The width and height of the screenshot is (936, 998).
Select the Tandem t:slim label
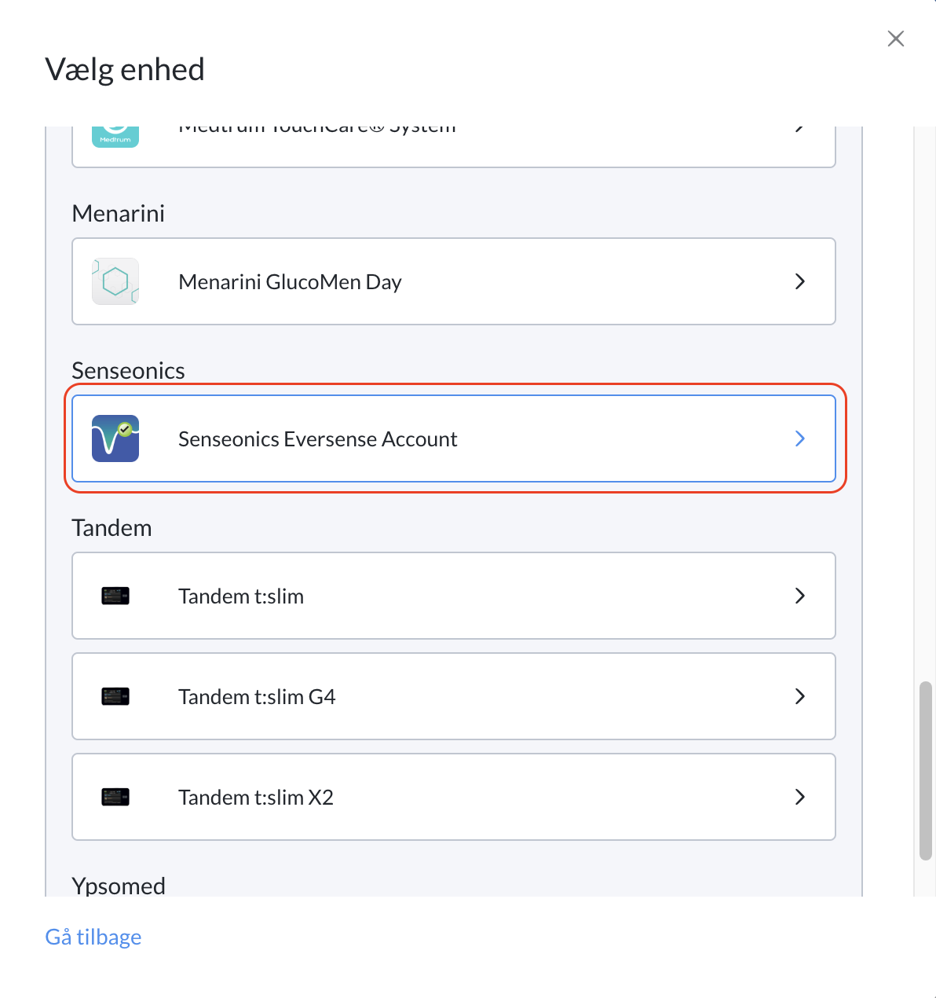click(x=241, y=596)
